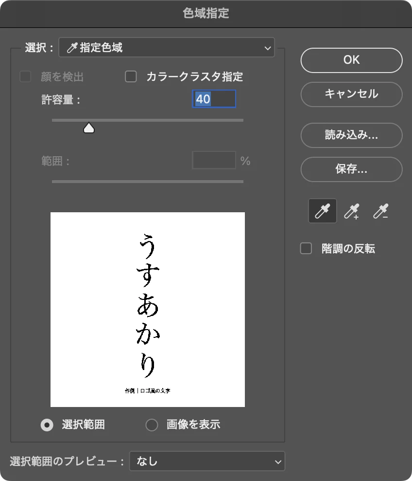Confirm with the OK button
The width and height of the screenshot is (412, 481).
point(351,60)
